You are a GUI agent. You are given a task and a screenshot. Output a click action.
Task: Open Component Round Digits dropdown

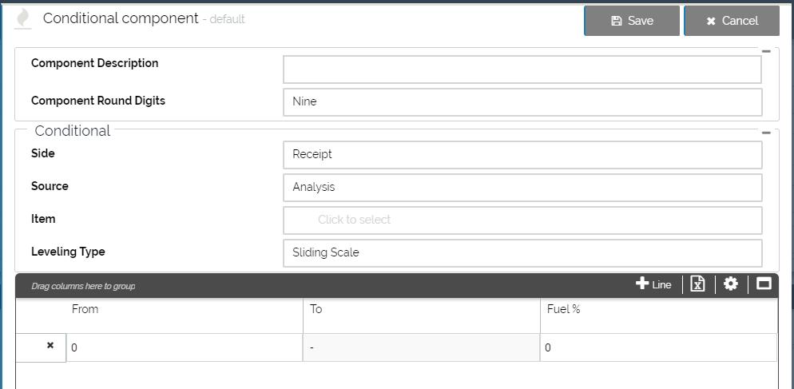[x=522, y=102]
